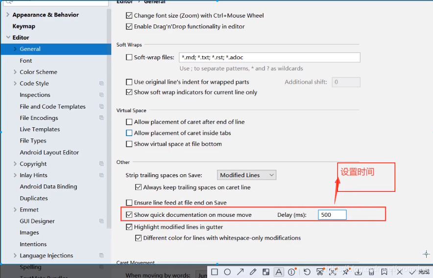Enable Allow placement of caret inside tabs
The width and height of the screenshot is (433, 278).
click(x=129, y=133)
